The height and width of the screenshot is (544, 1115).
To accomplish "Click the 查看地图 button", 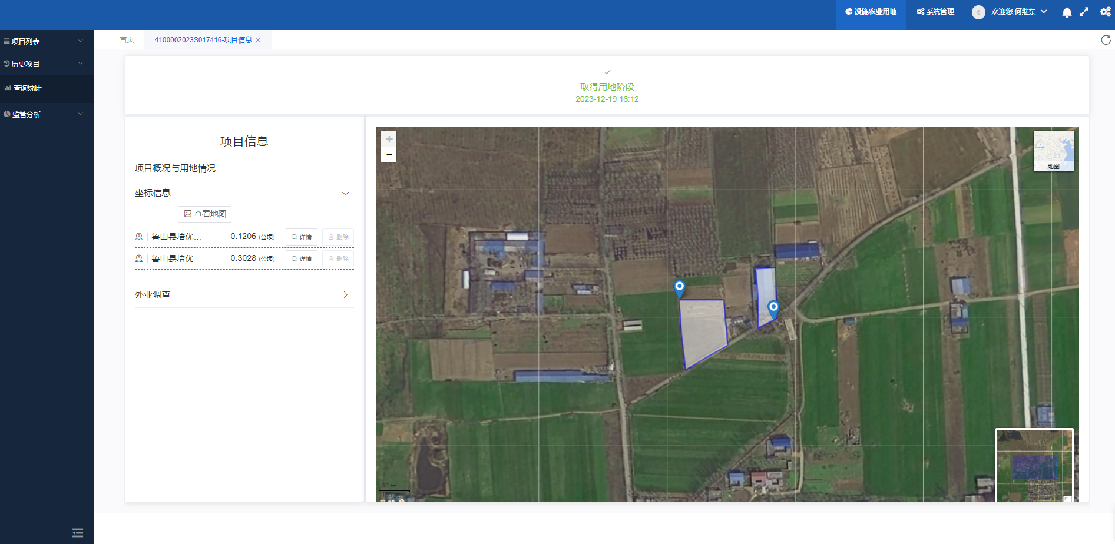I will coord(204,214).
